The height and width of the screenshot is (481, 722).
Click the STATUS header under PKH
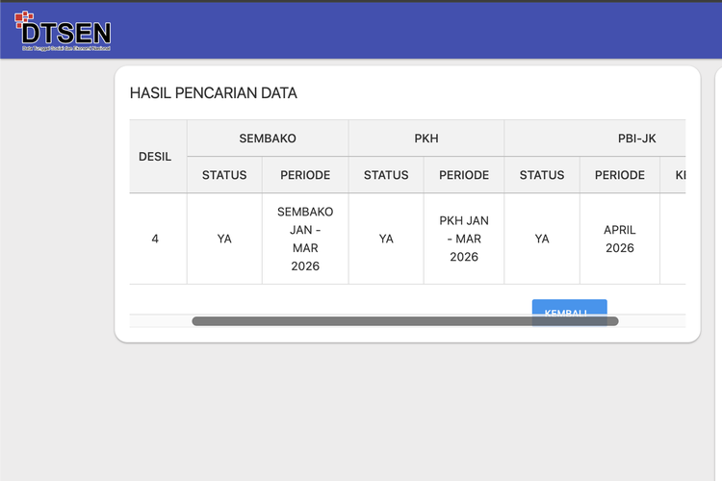tap(386, 175)
